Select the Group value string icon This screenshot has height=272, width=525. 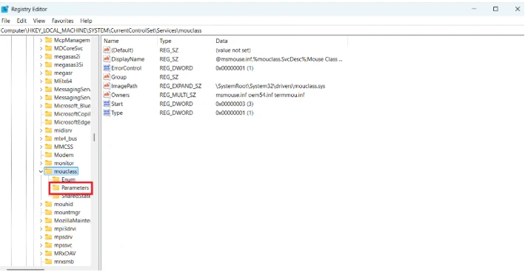point(107,77)
